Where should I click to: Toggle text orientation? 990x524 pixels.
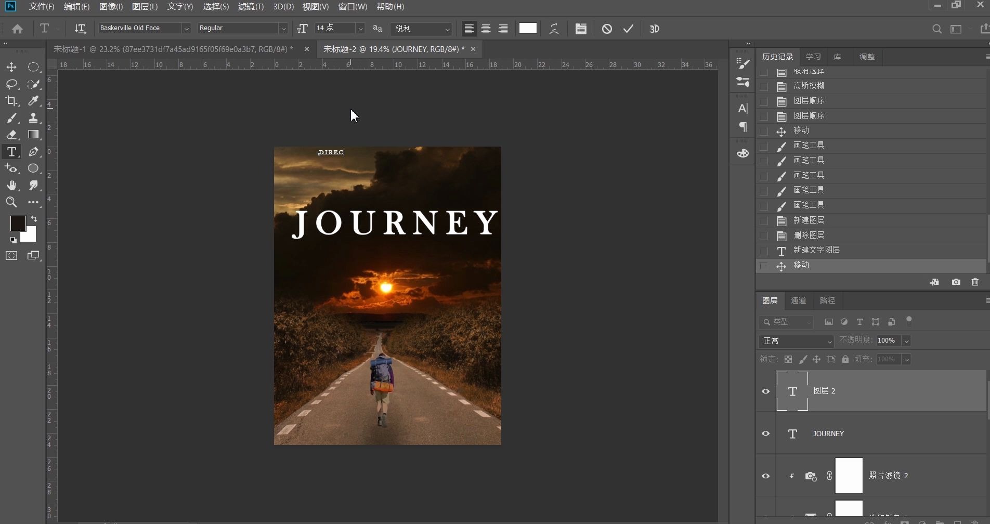coord(80,29)
